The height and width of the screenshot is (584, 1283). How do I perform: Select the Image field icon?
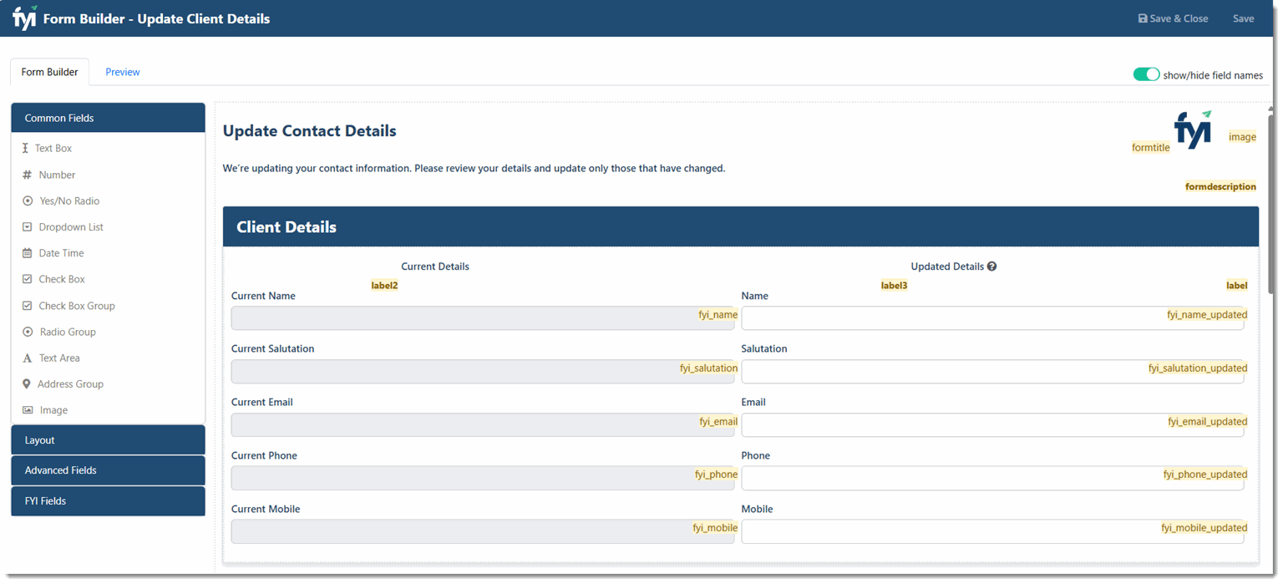[x=28, y=410]
